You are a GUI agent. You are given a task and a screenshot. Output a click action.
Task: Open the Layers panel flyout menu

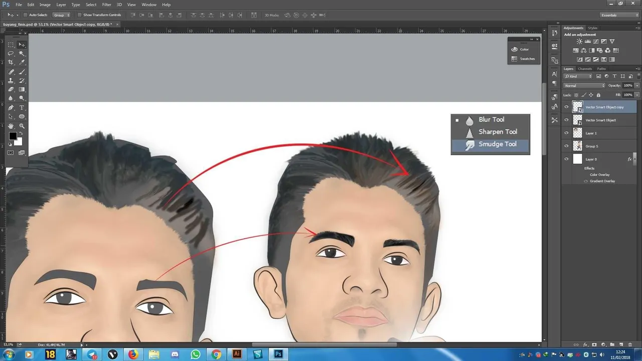pos(638,69)
